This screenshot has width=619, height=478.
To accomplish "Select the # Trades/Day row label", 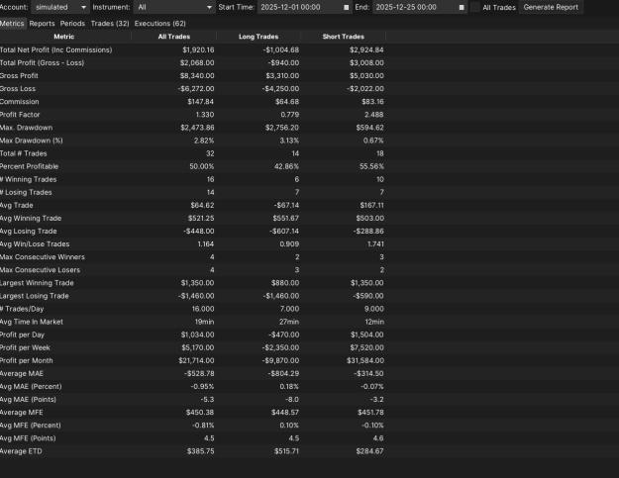I will (22, 309).
